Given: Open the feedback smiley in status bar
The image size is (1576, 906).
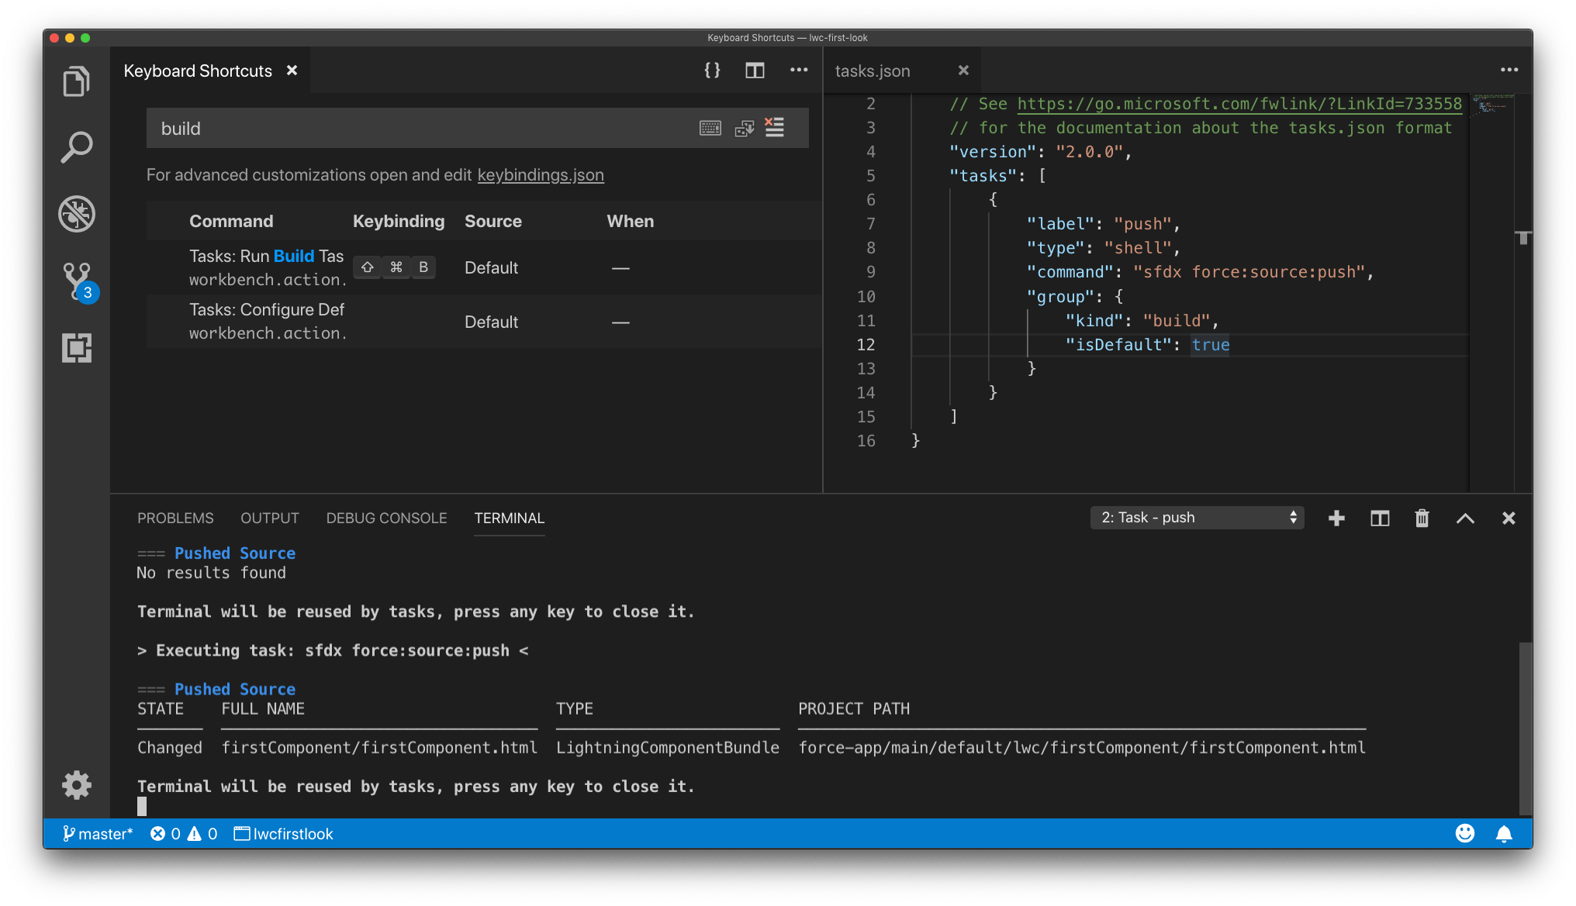Looking at the screenshot, I should point(1464,833).
